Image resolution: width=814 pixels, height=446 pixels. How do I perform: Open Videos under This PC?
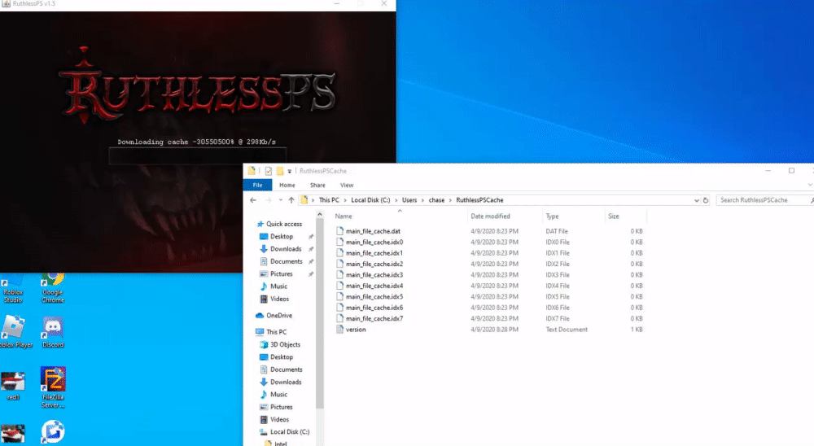tap(279, 419)
